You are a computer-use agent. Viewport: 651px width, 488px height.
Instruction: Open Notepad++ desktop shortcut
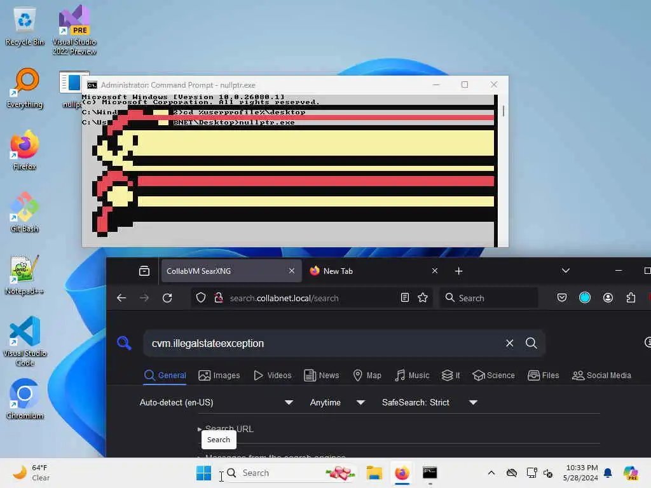pyautogui.click(x=25, y=274)
